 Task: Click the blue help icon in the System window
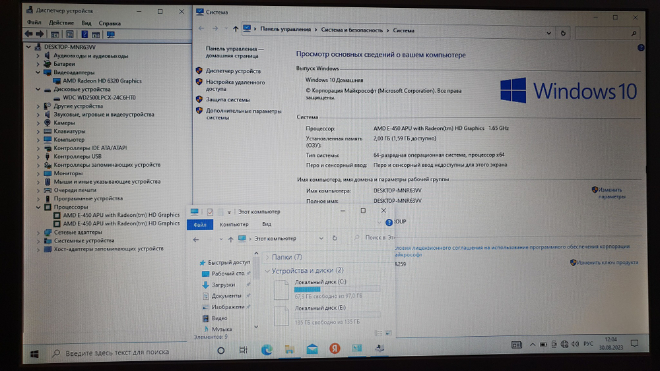click(641, 48)
